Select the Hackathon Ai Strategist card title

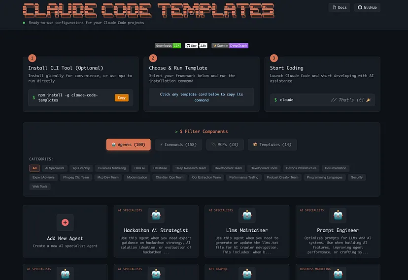156,230
